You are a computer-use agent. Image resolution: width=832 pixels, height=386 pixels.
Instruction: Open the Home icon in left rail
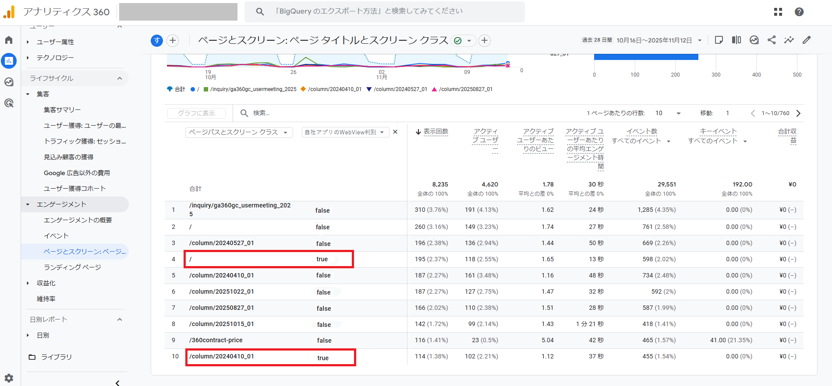[9, 40]
